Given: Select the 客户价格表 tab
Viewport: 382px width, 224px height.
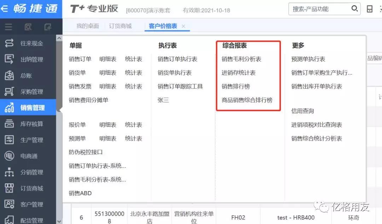Looking at the screenshot, I should [x=163, y=26].
